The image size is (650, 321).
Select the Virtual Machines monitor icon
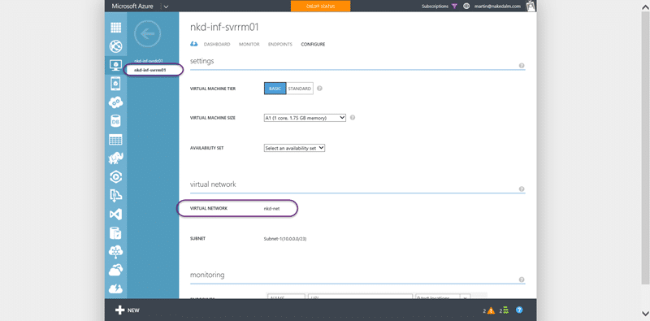115,65
